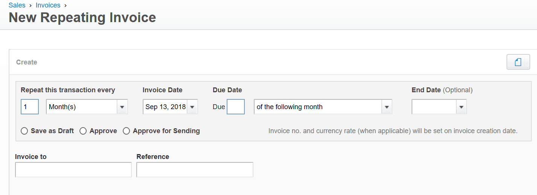
Task: Expand the 'of the following month' dropdown arrow
Action: [387, 107]
